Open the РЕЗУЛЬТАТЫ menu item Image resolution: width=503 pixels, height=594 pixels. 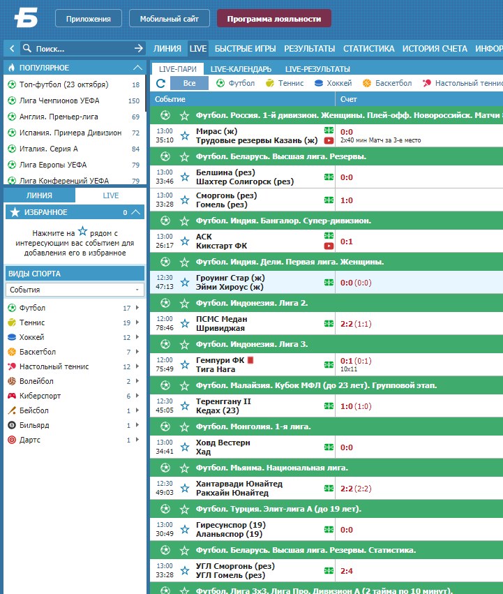tap(310, 48)
